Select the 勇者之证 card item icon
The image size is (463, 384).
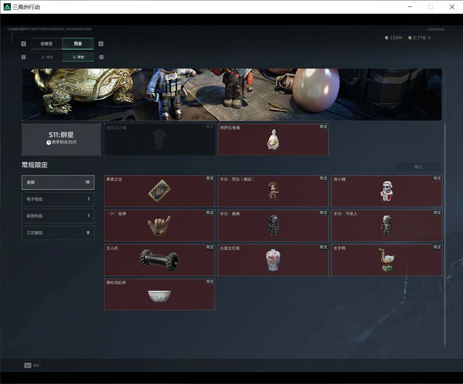pyautogui.click(x=159, y=191)
